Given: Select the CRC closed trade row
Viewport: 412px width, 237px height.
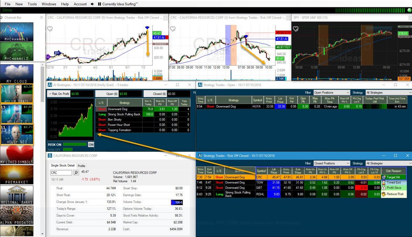Looking at the screenshot, I should pyautogui.click(x=301, y=177).
